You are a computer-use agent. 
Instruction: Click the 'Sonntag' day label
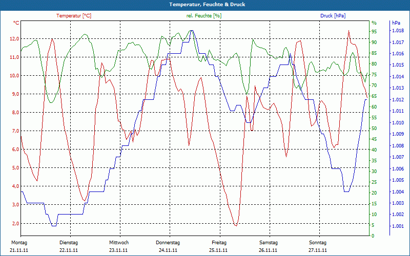[x=318, y=243]
